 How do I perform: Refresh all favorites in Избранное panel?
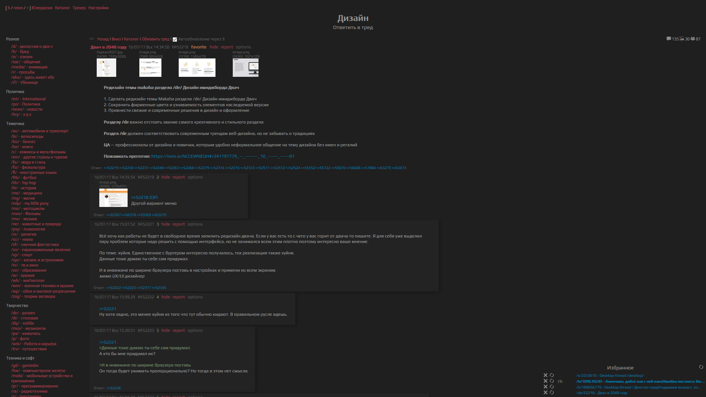click(x=701, y=367)
